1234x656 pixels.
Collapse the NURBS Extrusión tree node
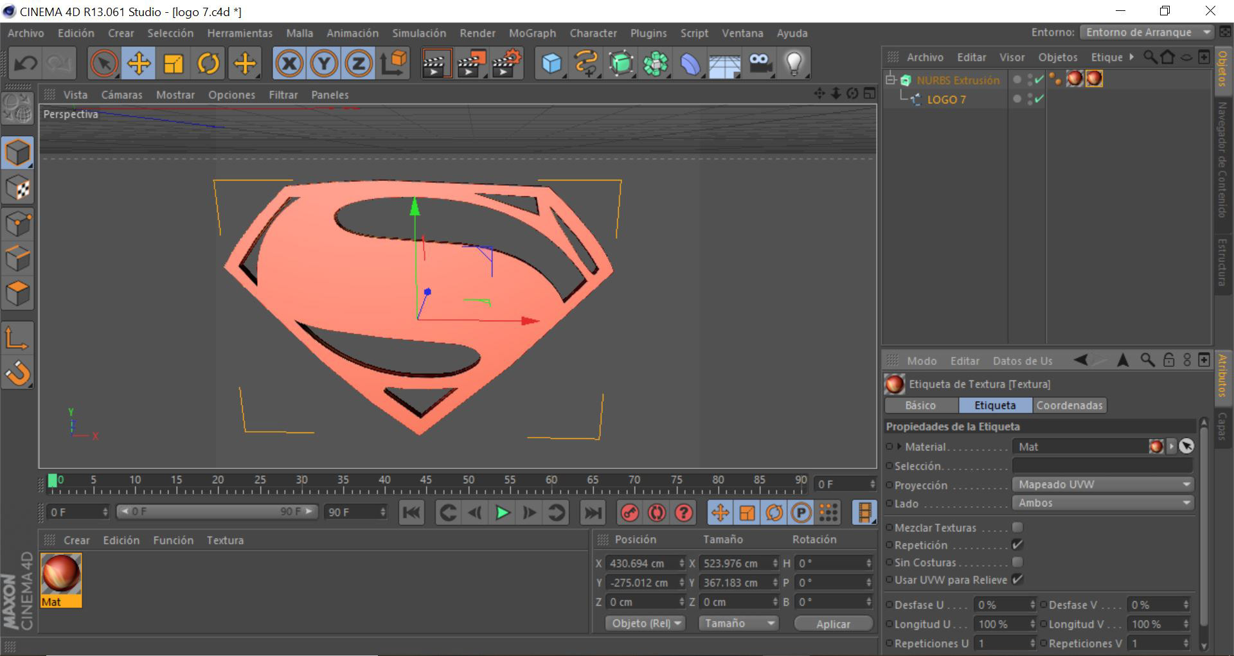[890, 80]
